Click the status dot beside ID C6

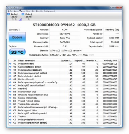[10, 123]
